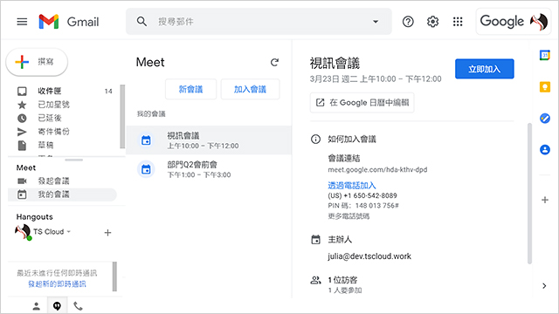Viewport: 559px width, 314px height.
Task: Click organizer email julia@dev.tscloud.work
Action: (369, 256)
